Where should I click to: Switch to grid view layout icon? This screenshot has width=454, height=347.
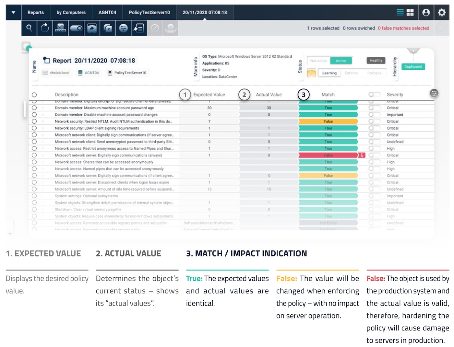click(410, 12)
